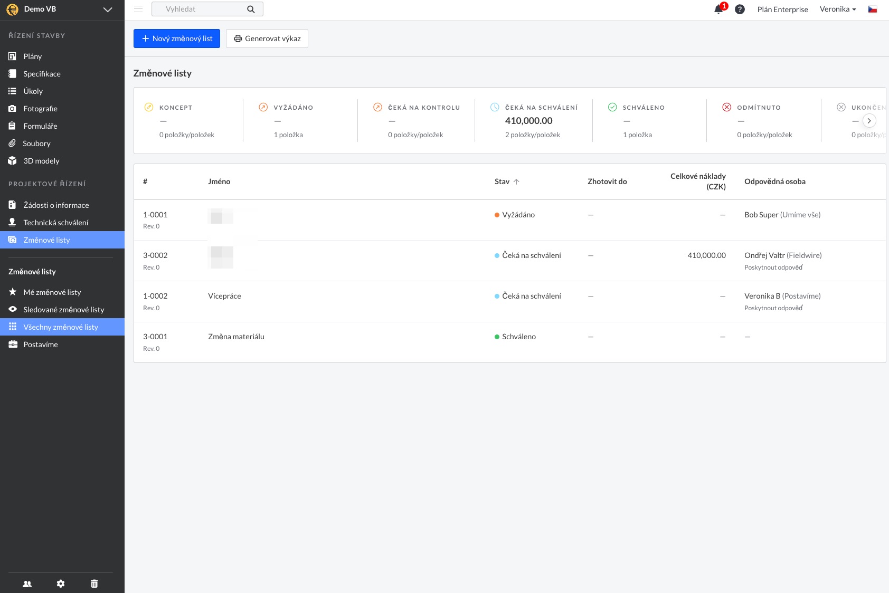This screenshot has width=889, height=593.
Task: Sort by Zhotovit do column
Action: pyautogui.click(x=607, y=181)
